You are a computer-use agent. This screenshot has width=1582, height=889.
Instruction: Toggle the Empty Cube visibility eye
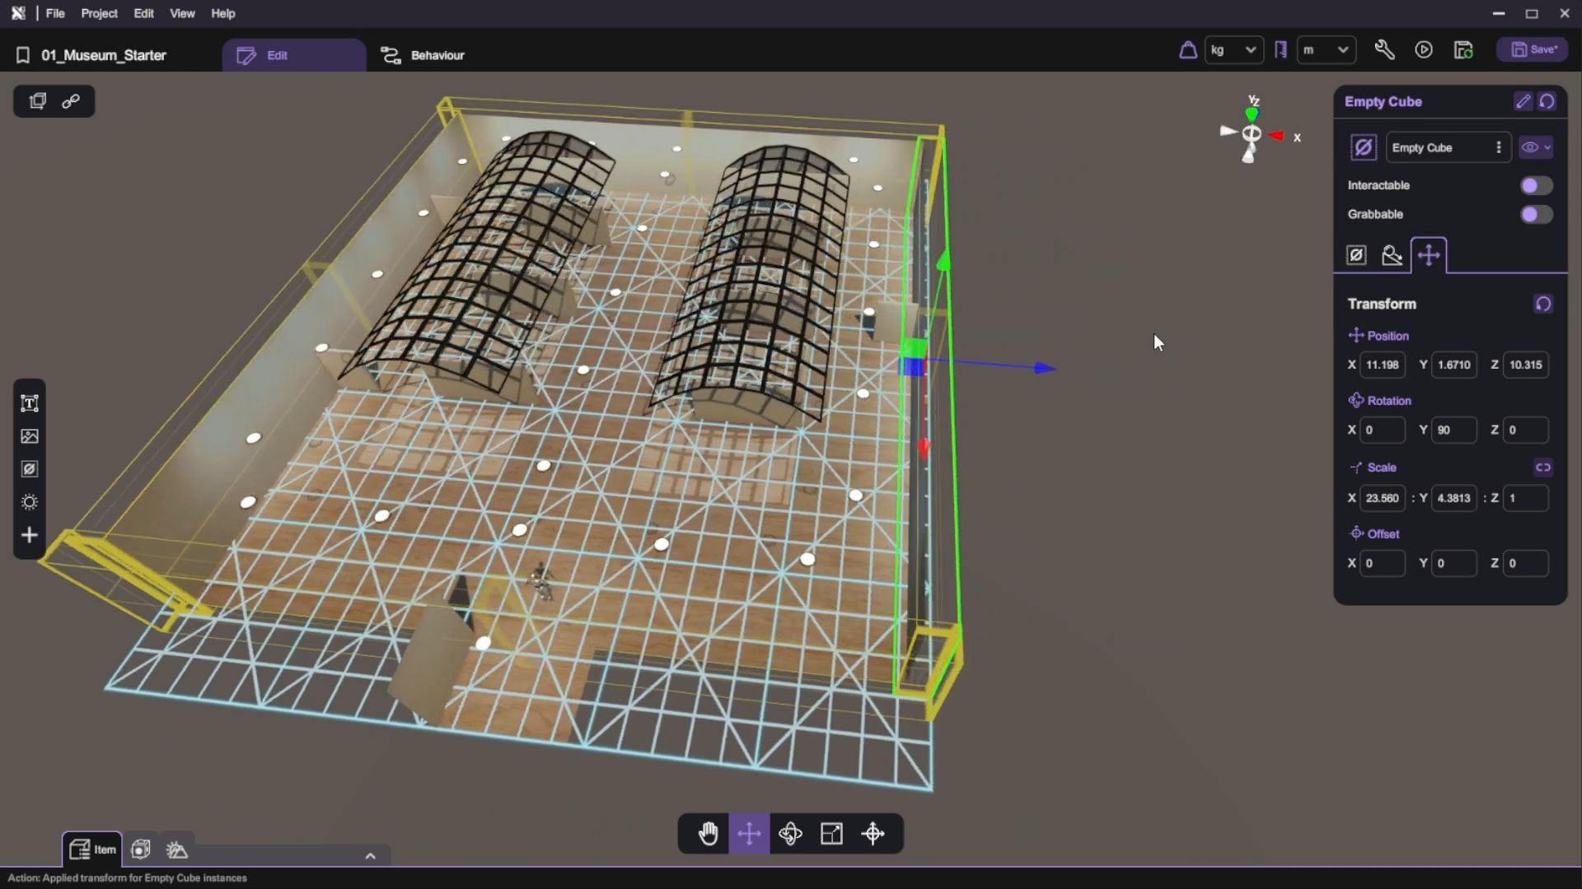click(1530, 147)
